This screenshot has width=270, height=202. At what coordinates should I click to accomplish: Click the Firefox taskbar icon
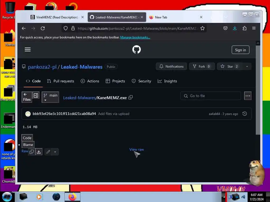pos(73,197)
